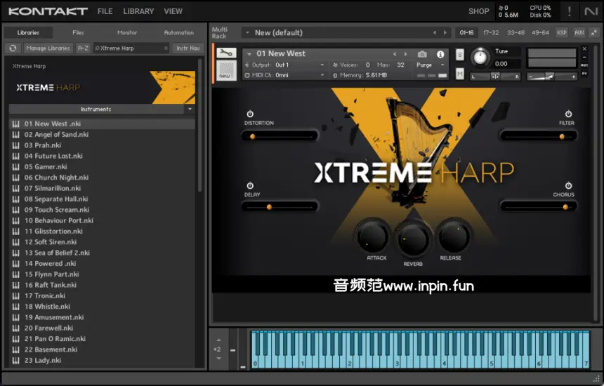Toggle the Distortion power button
This screenshot has width=604, height=386.
250,114
